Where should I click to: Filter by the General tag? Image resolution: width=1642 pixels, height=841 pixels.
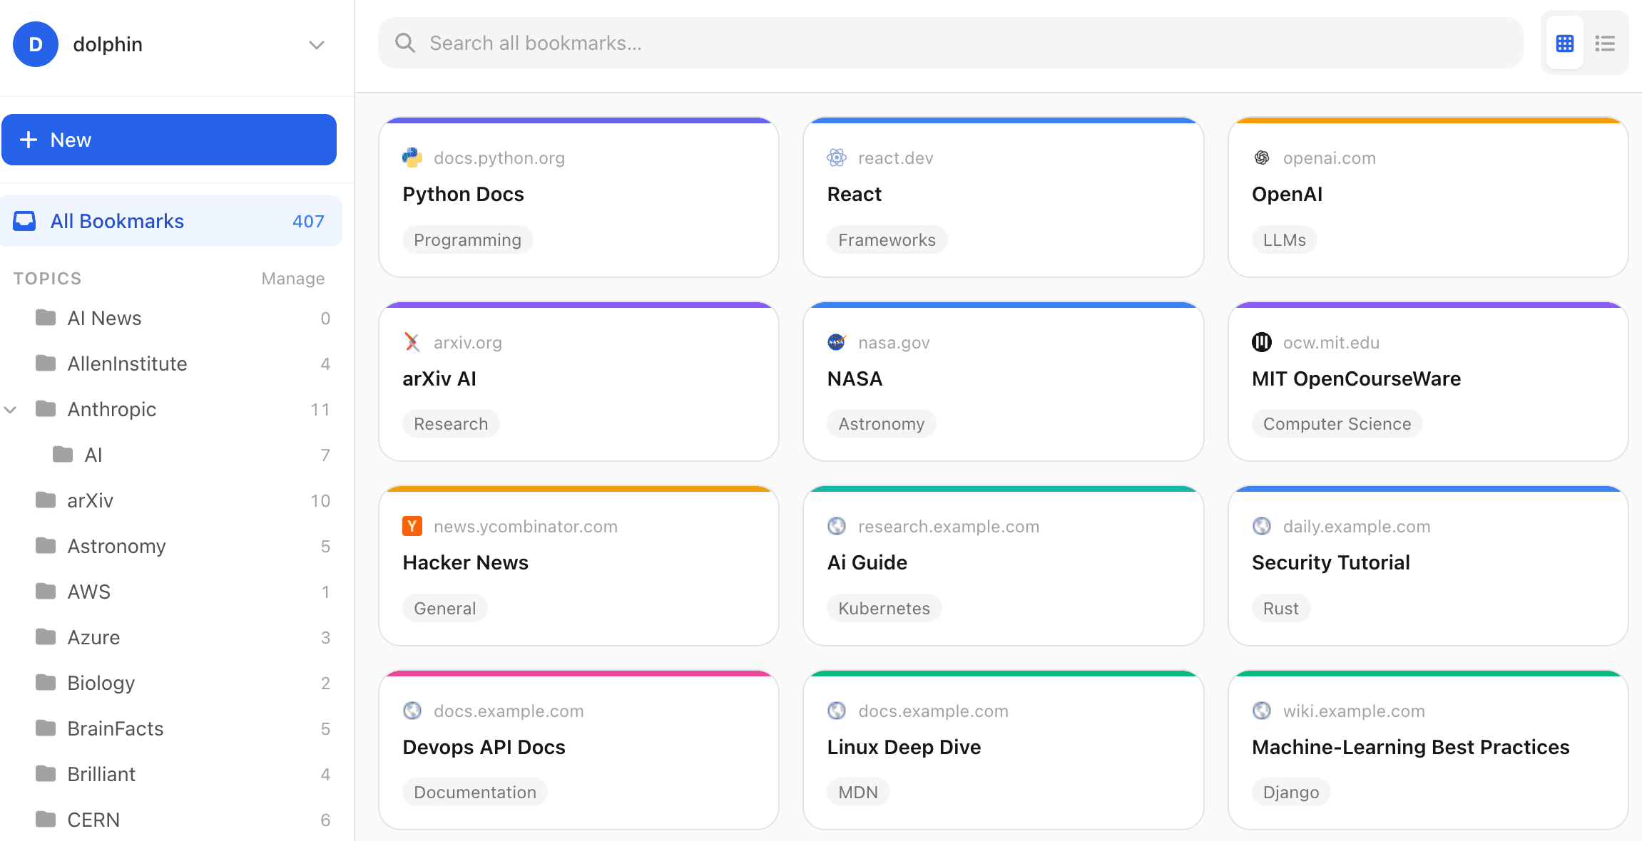click(x=444, y=608)
